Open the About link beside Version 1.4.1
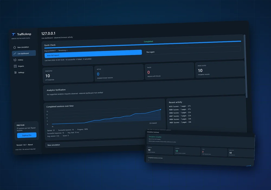 click(x=30, y=145)
